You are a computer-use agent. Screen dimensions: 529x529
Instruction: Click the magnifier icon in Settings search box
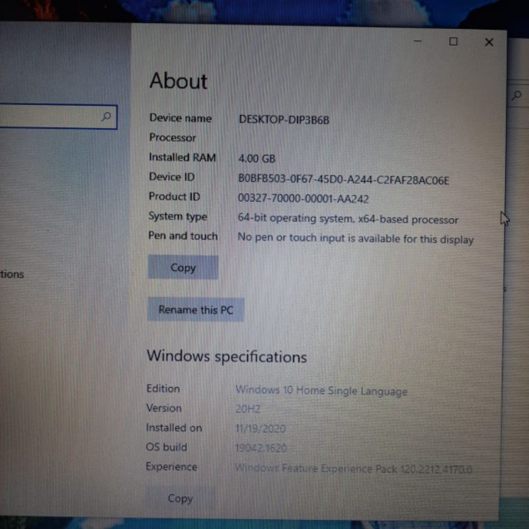coord(106,117)
